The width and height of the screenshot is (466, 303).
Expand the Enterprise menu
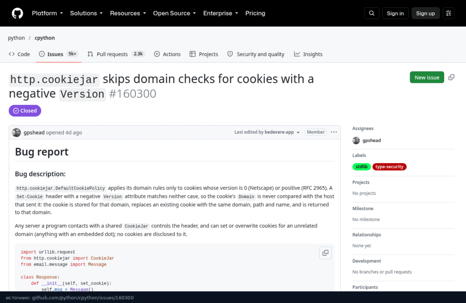[x=221, y=13]
